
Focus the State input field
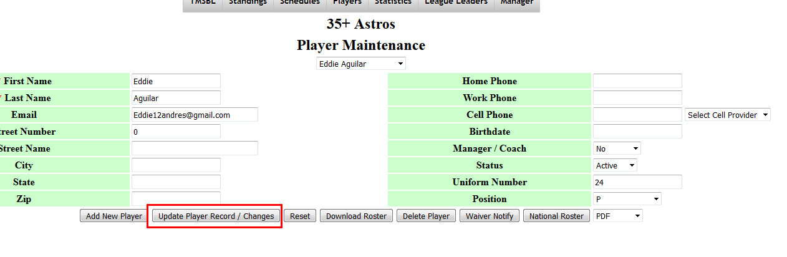coord(176,182)
